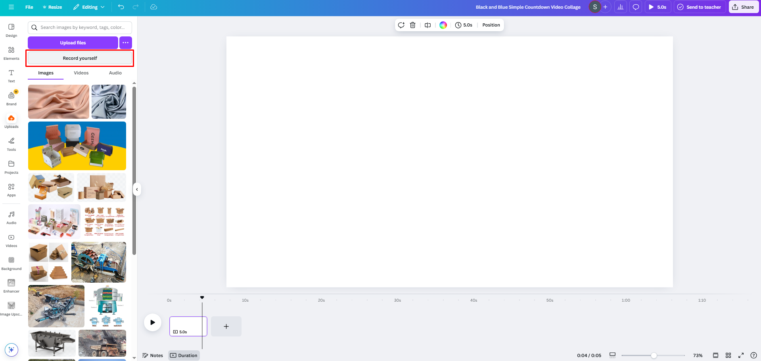The height and width of the screenshot is (361, 761).
Task: Open the Videos panel in the sidebar
Action: pos(11,240)
